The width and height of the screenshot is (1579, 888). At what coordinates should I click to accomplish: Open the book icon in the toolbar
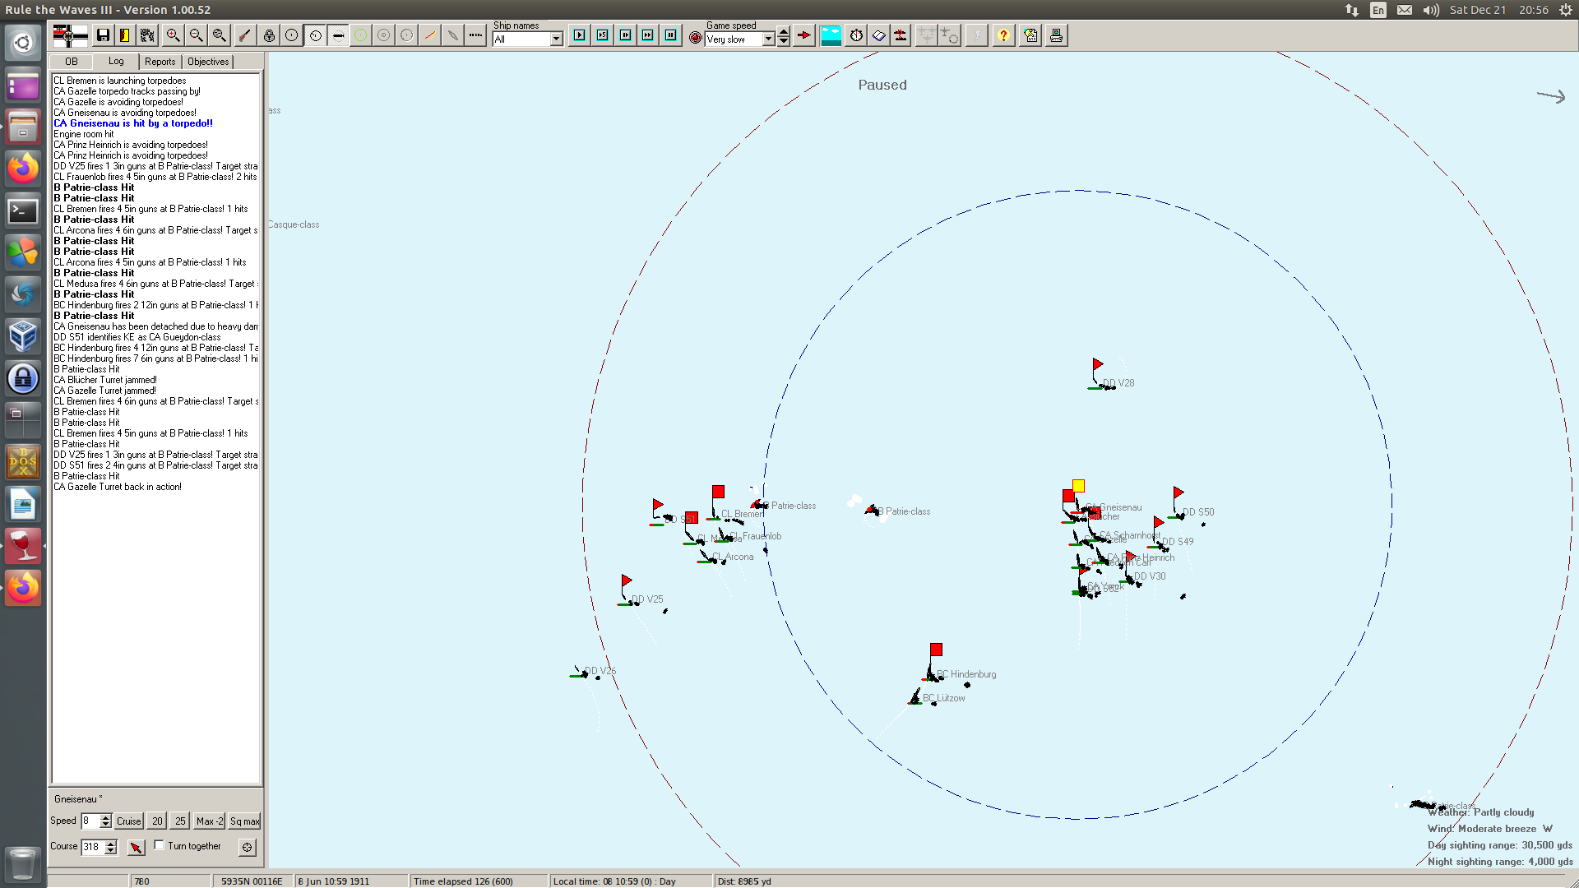point(879,35)
